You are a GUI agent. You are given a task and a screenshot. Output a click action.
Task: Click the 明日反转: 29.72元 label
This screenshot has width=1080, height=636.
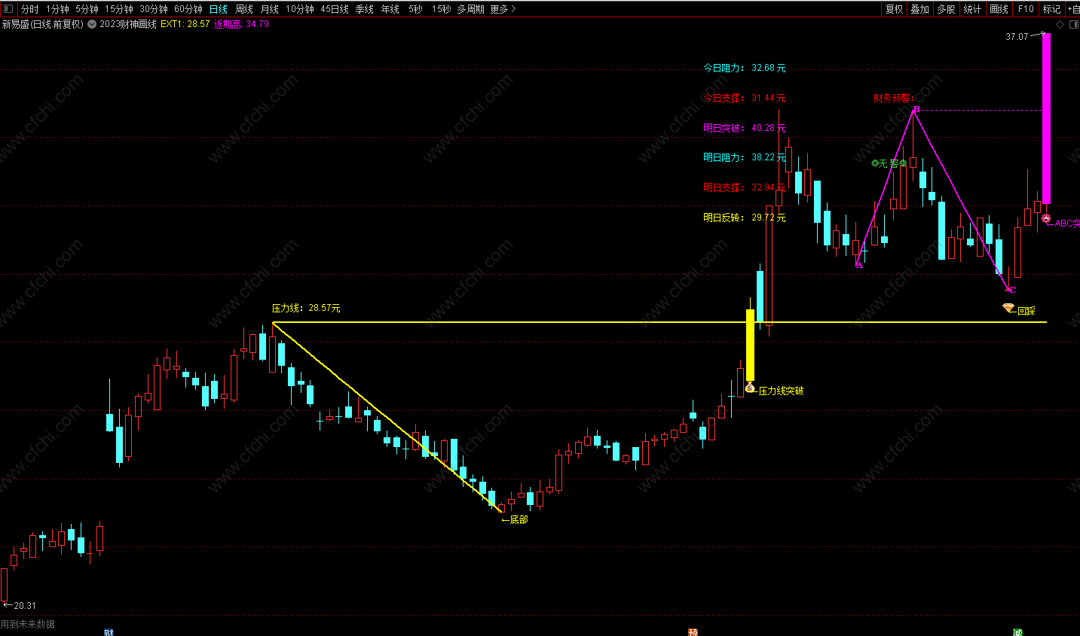point(745,218)
